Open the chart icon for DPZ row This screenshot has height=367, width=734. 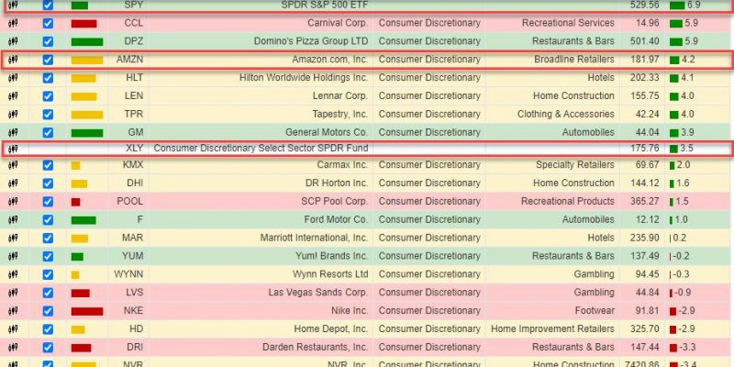pos(13,41)
